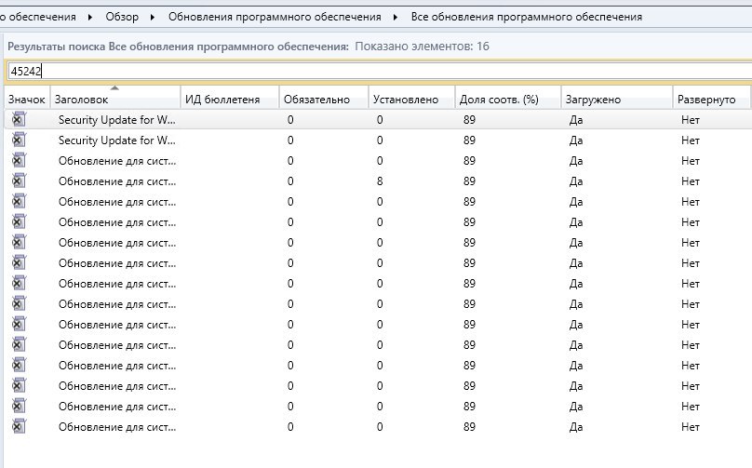Click 89 in the row with 8 installed
752x468 pixels.
(x=469, y=181)
